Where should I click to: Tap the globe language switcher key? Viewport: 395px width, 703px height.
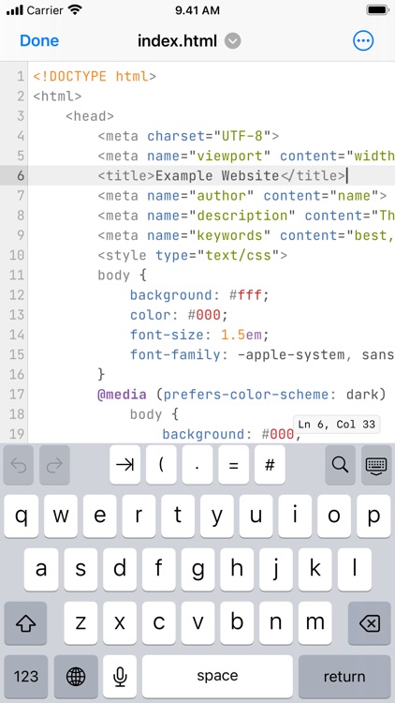pos(76,676)
